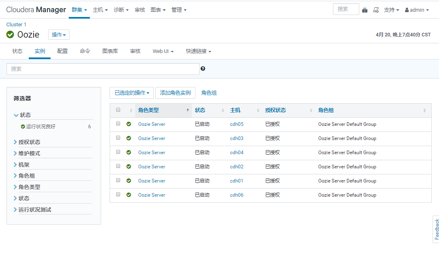Open the 主机 menu in top navigation
Image resolution: width=439 pixels, height=261 pixels.
coord(100,10)
